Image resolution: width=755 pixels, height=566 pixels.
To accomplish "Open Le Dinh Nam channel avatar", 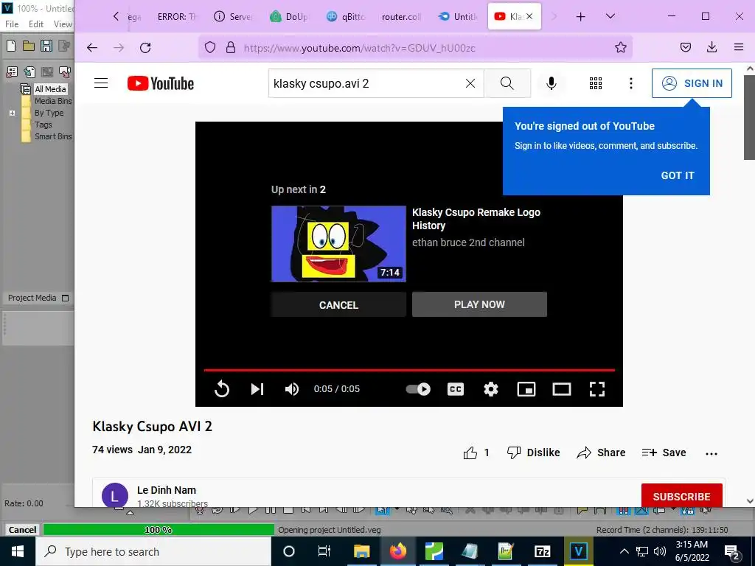I will click(115, 495).
